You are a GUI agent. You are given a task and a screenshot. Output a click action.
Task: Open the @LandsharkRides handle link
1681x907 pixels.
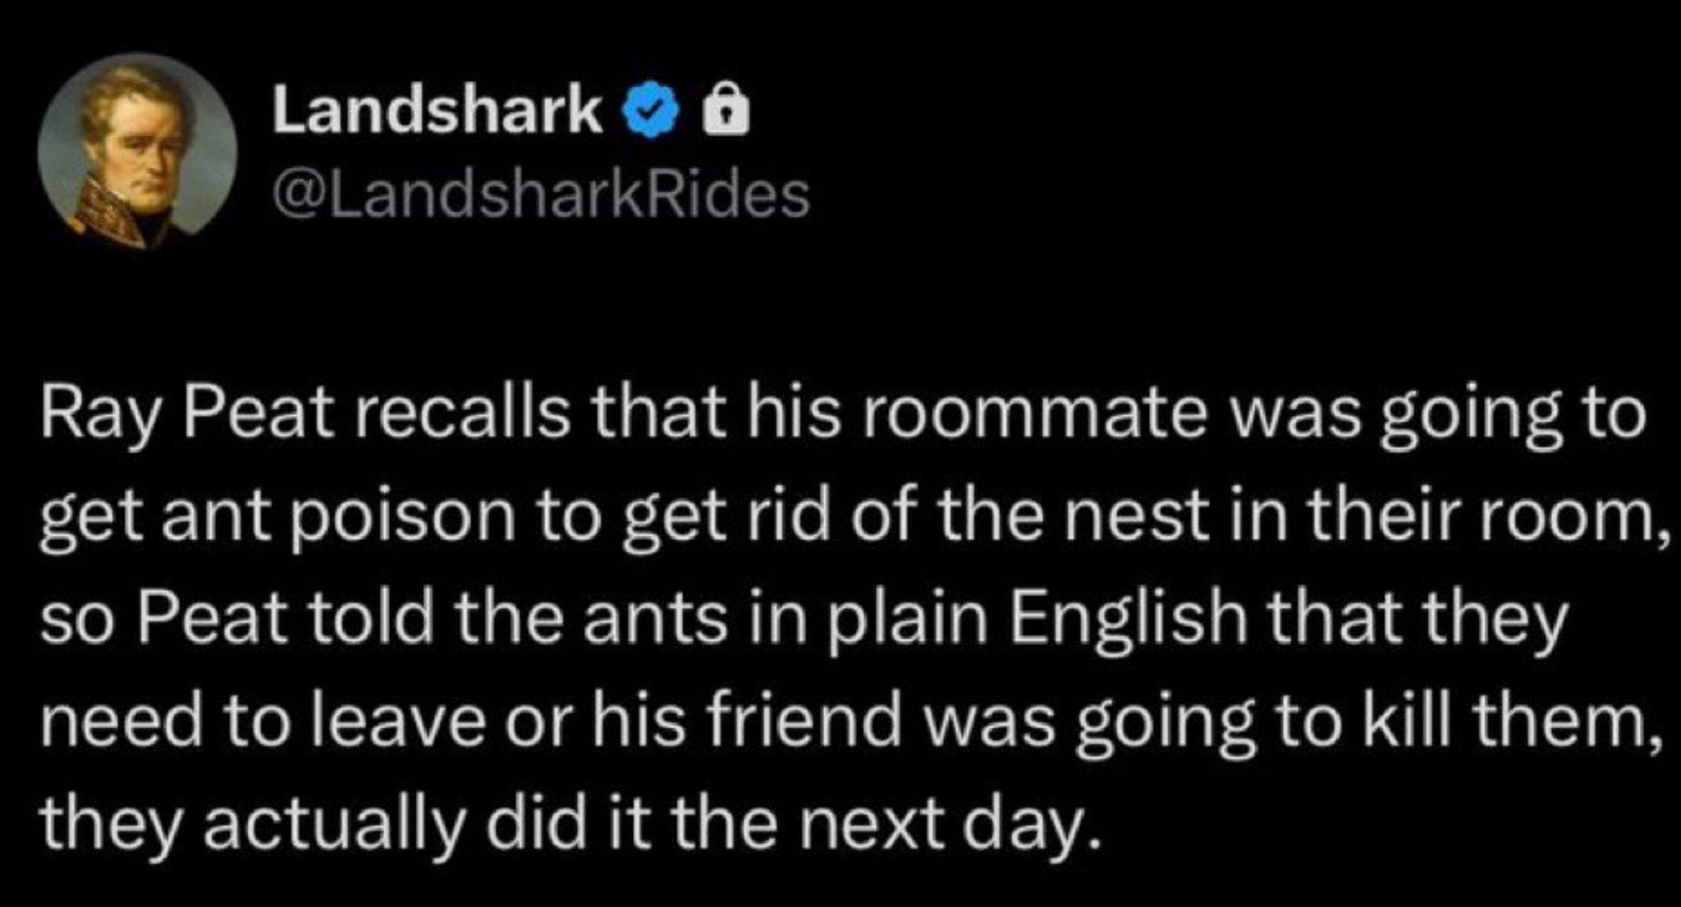(x=540, y=199)
